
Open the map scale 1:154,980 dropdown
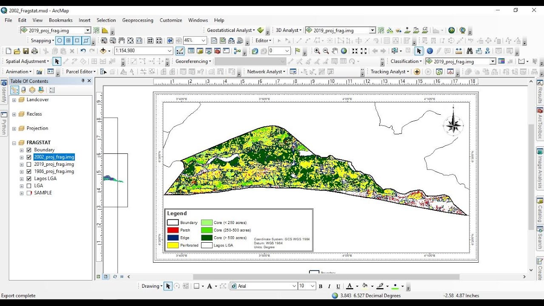170,51
